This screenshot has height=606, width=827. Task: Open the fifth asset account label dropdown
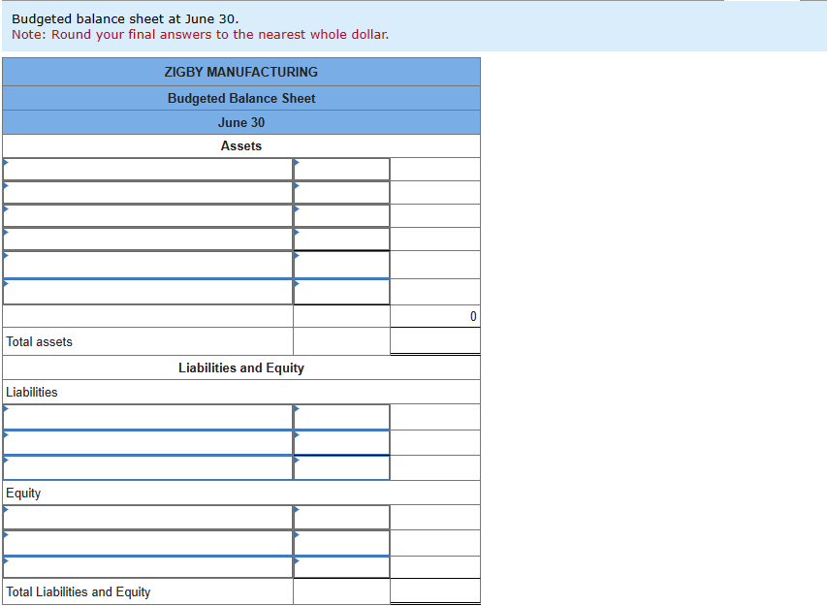coord(147,265)
